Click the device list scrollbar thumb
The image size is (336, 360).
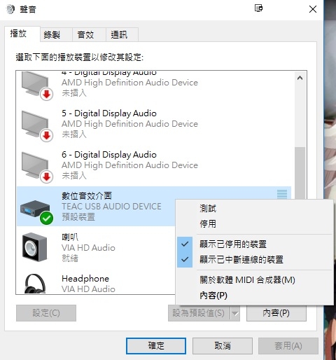tap(300, 173)
